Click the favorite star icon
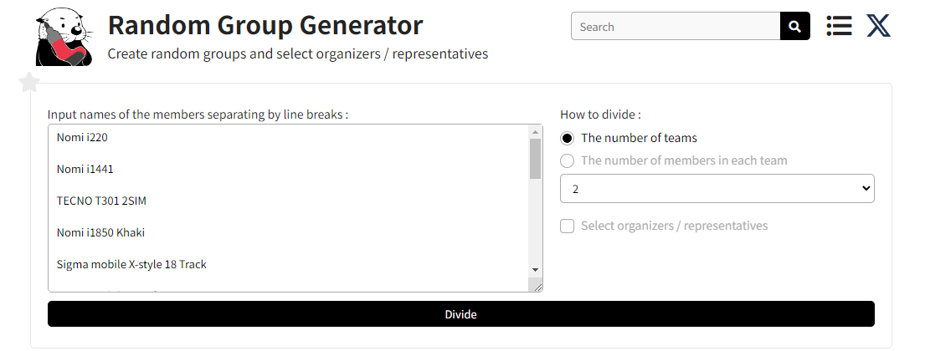 pos(29,83)
